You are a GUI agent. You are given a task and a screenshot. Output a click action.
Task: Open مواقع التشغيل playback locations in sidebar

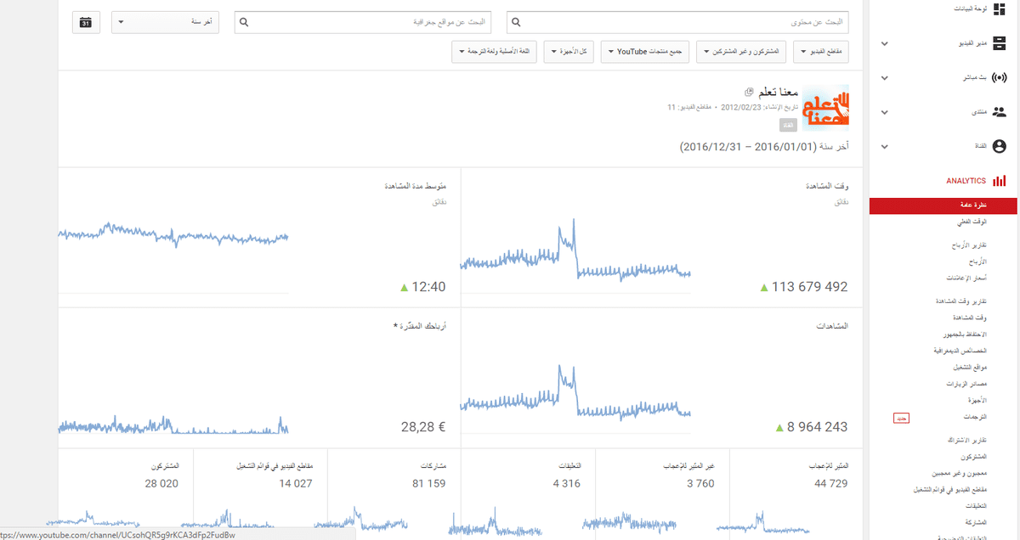(970, 368)
